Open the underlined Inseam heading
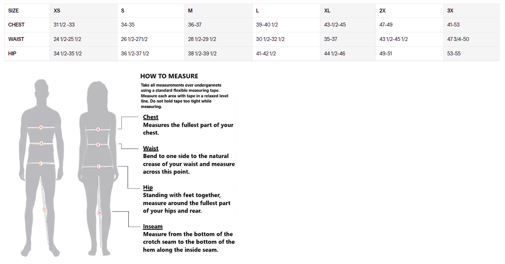 [x=153, y=226]
